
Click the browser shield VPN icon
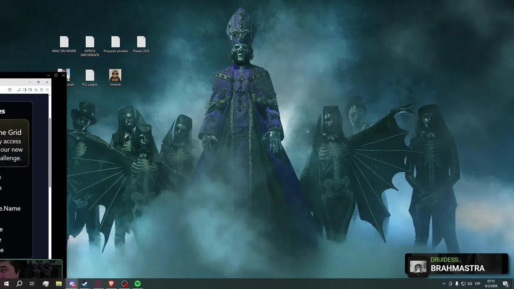[x=41, y=90]
